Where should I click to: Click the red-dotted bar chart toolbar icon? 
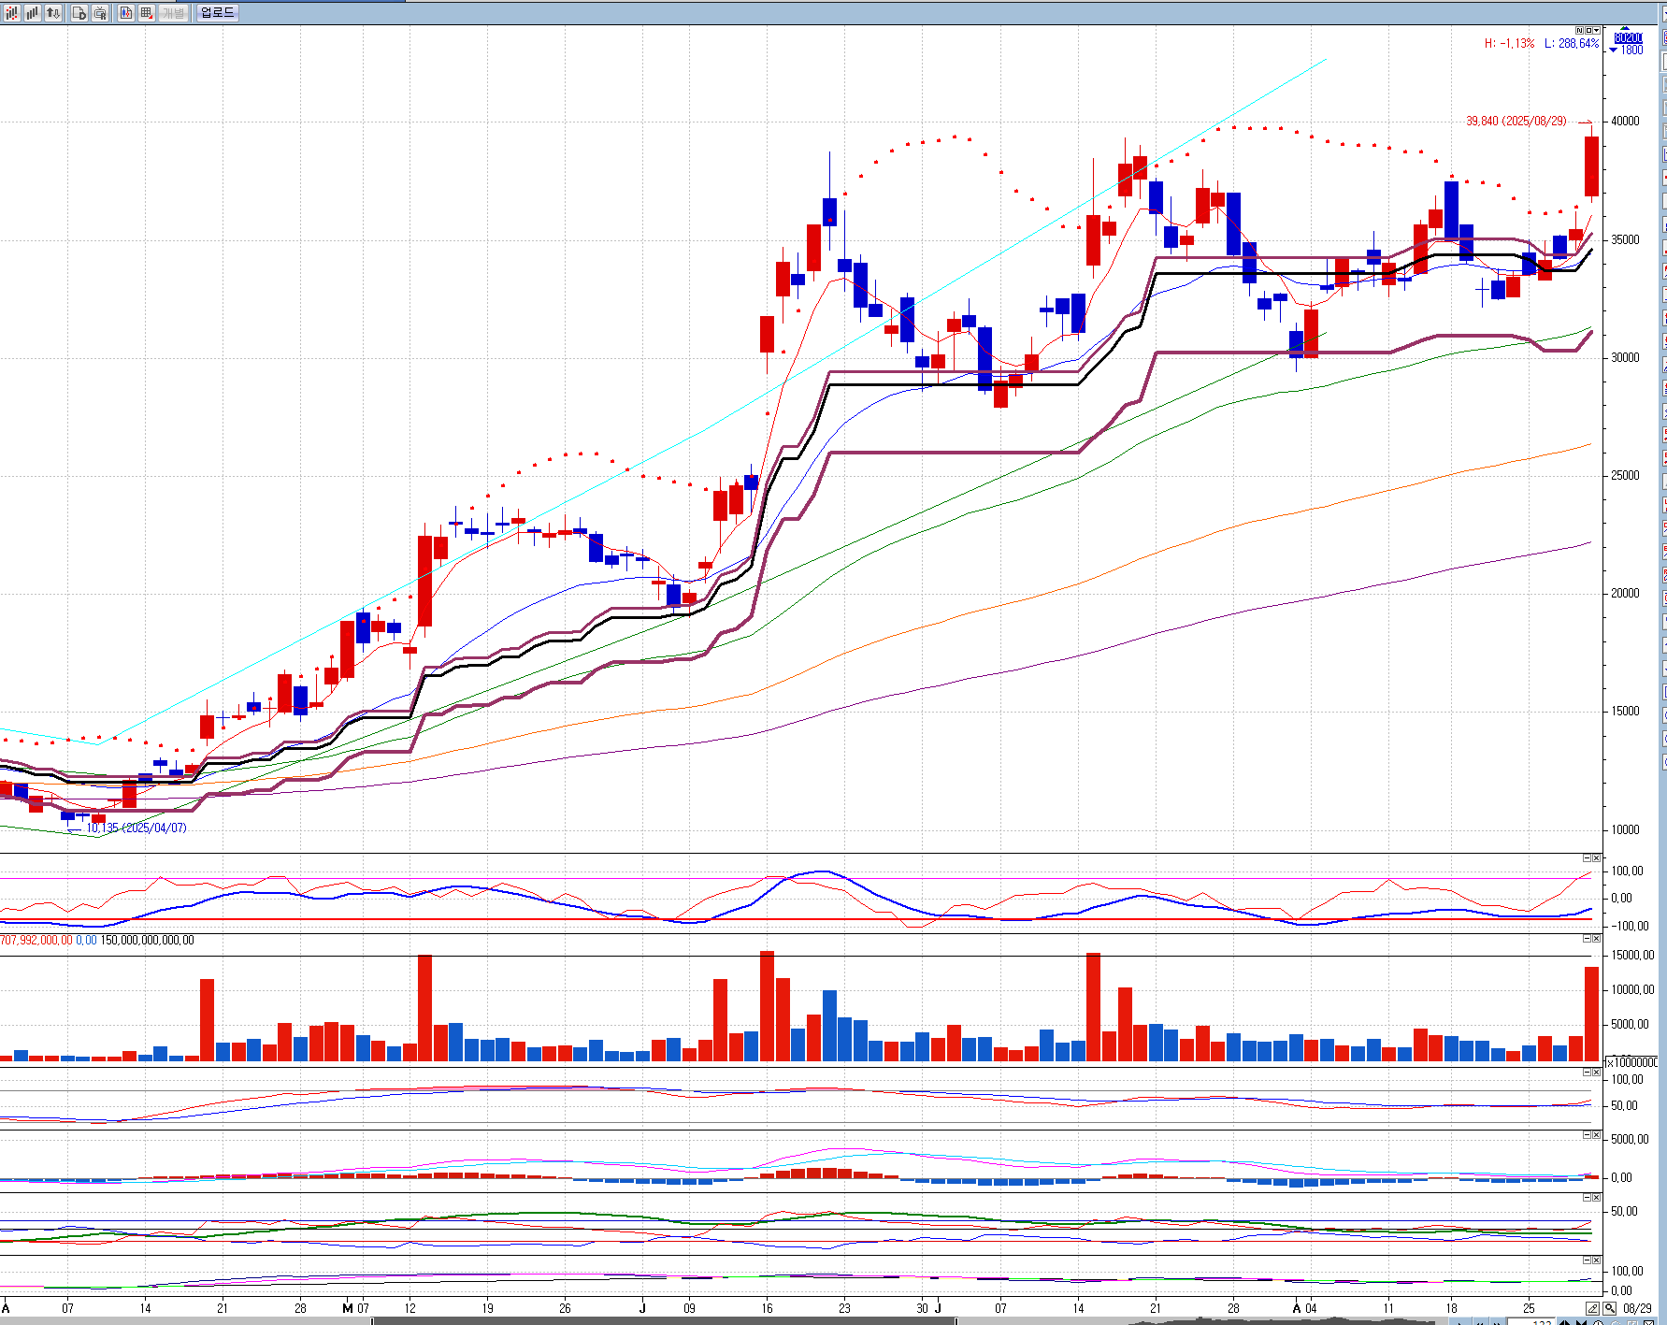click(11, 13)
